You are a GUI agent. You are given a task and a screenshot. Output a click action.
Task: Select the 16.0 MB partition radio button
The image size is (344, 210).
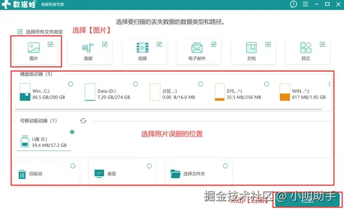click(201, 84)
